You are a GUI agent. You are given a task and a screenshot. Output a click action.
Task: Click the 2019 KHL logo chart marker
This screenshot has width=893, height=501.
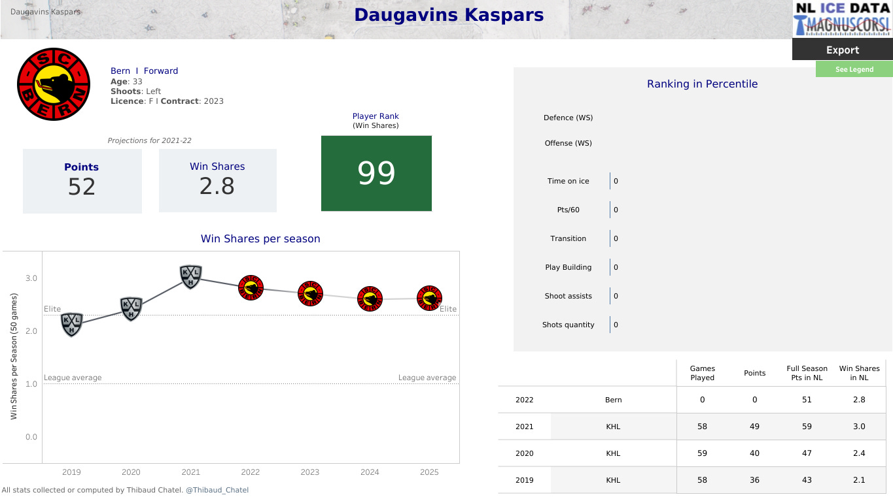pyautogui.click(x=71, y=325)
